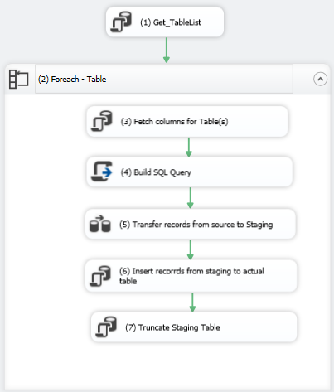Select the (1) Get_TableList label
This screenshot has width=334, height=392.
171,22
